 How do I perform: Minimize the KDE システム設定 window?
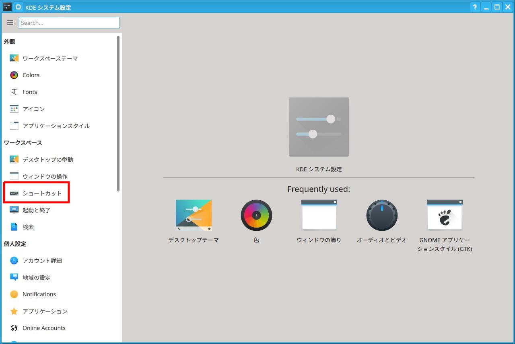pos(486,7)
